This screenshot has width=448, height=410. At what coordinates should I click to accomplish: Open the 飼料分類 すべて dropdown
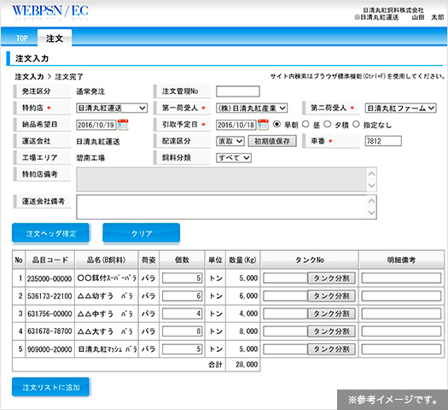[x=234, y=158]
